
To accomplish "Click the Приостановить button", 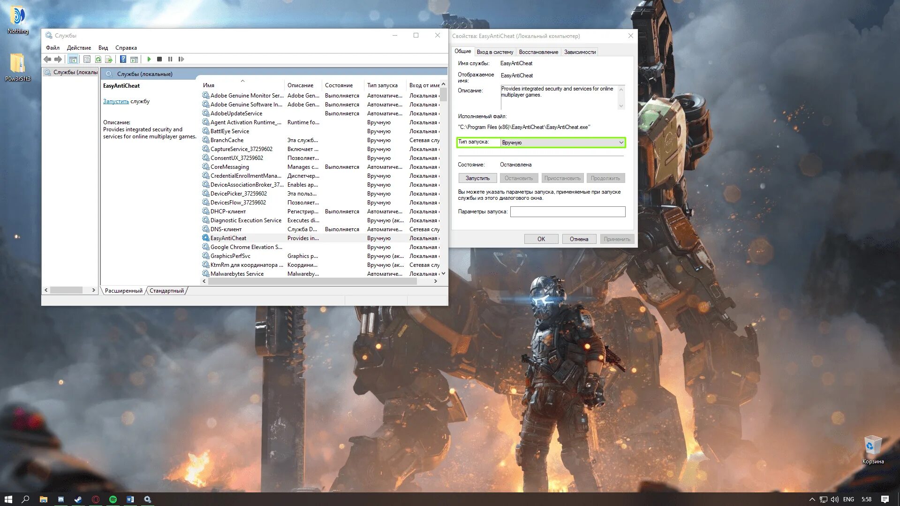I will click(562, 178).
